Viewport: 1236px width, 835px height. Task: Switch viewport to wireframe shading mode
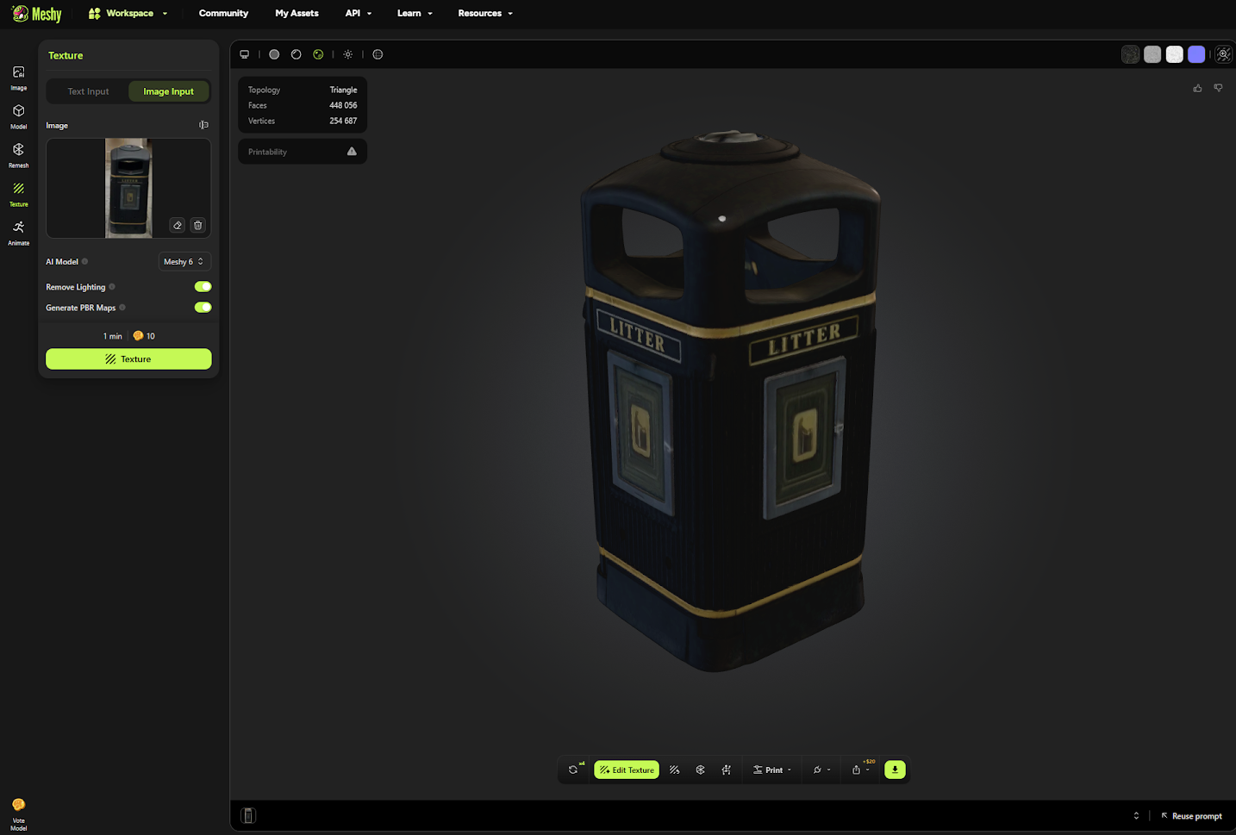pyautogui.click(x=296, y=54)
